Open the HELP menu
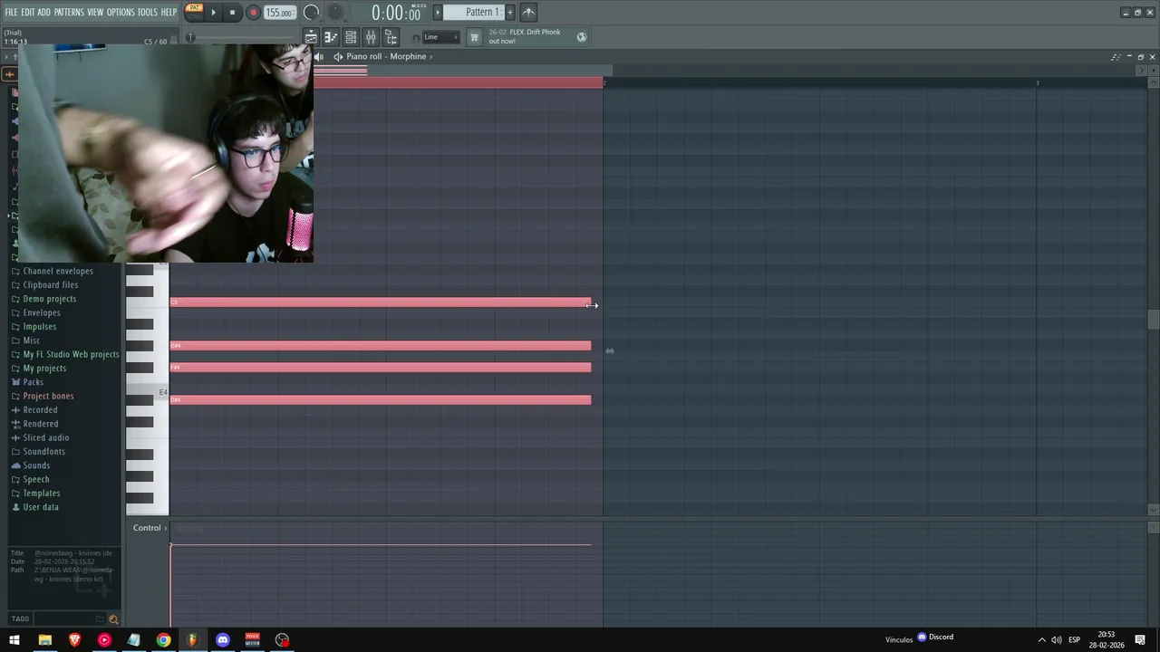 [x=169, y=12]
